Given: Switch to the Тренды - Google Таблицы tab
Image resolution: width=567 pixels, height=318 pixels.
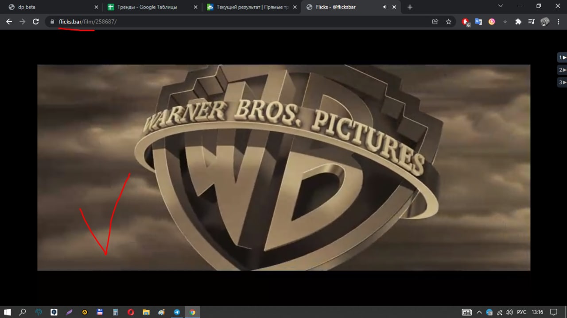Looking at the screenshot, I should point(152,7).
